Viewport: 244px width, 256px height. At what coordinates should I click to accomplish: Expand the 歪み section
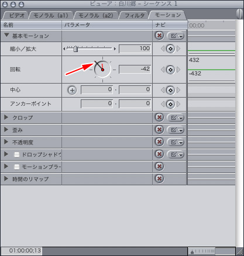tap(6, 130)
